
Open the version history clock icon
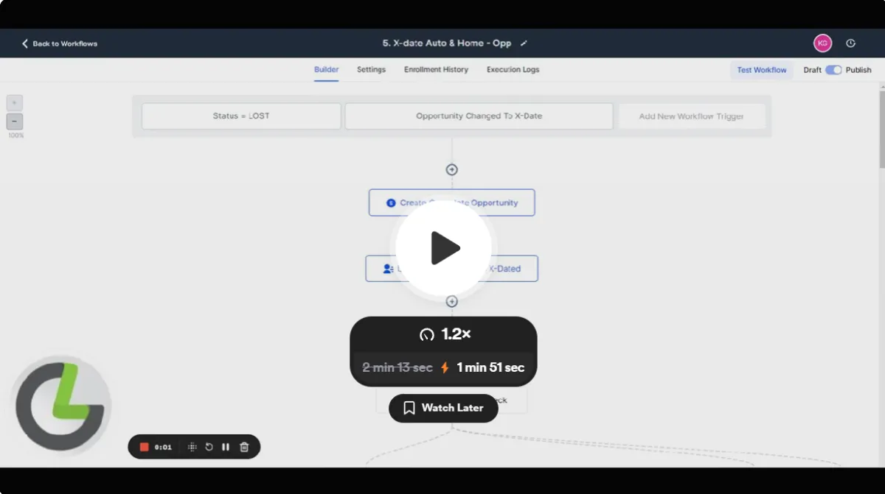850,43
